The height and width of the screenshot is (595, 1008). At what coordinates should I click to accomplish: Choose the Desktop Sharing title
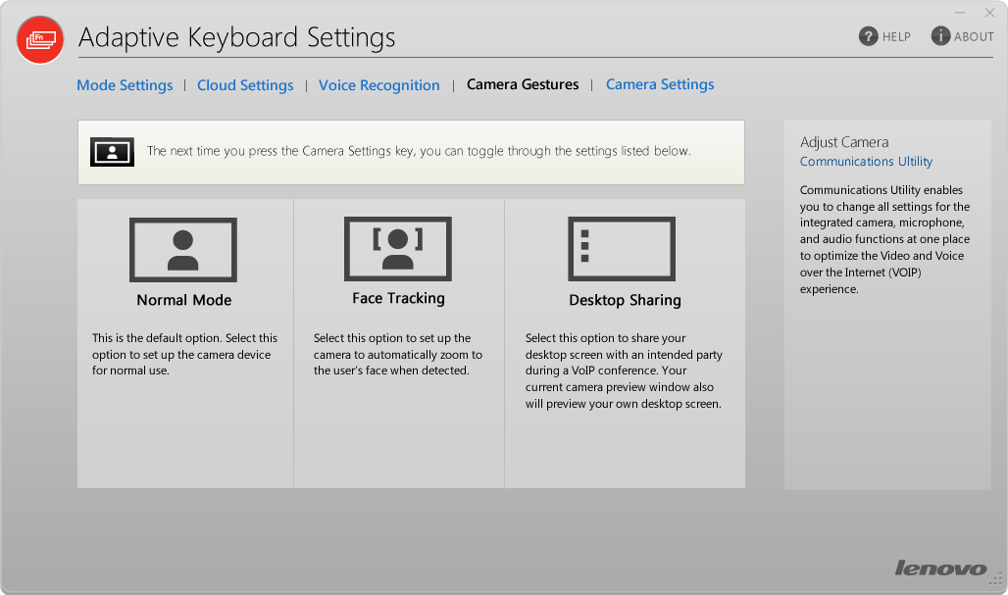625,300
